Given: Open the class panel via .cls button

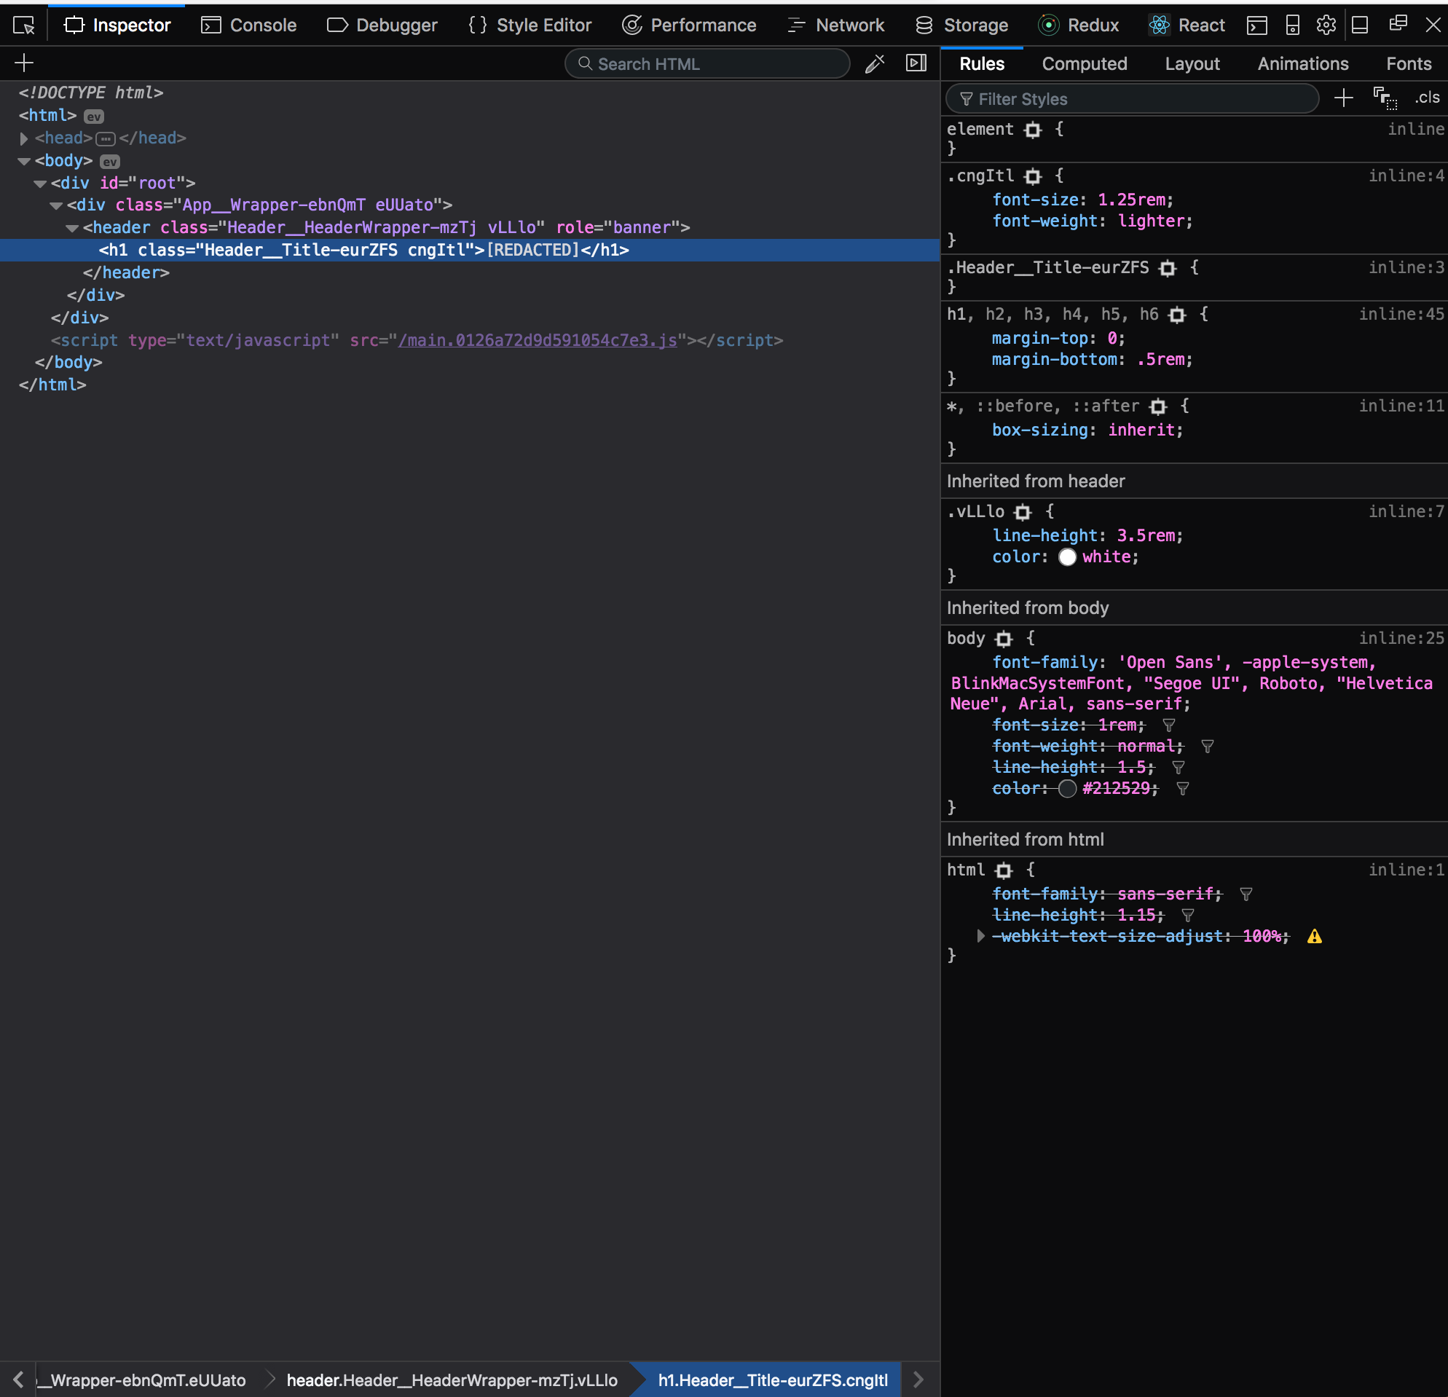Looking at the screenshot, I should [x=1427, y=97].
